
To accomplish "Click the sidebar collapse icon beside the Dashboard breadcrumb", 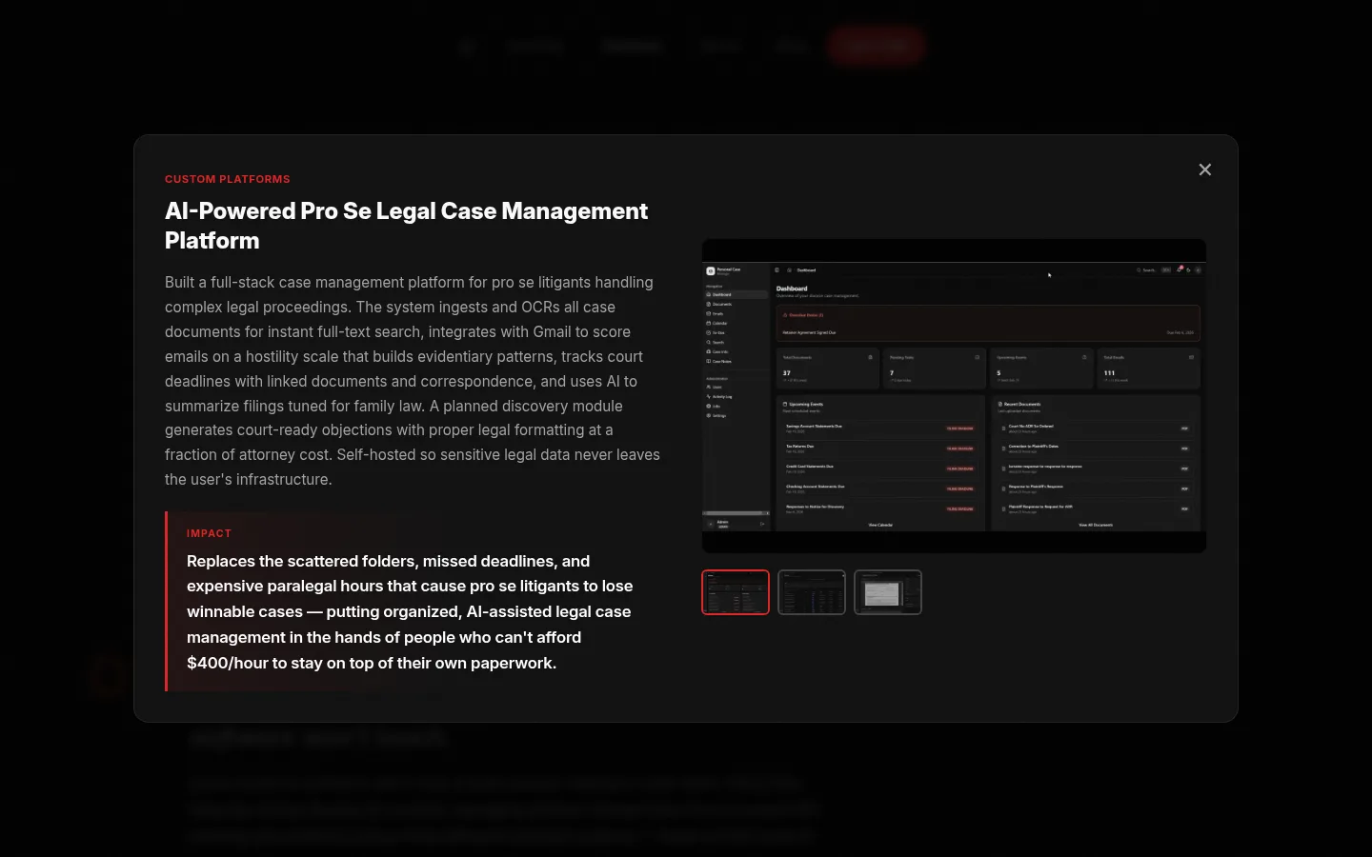I will [777, 270].
